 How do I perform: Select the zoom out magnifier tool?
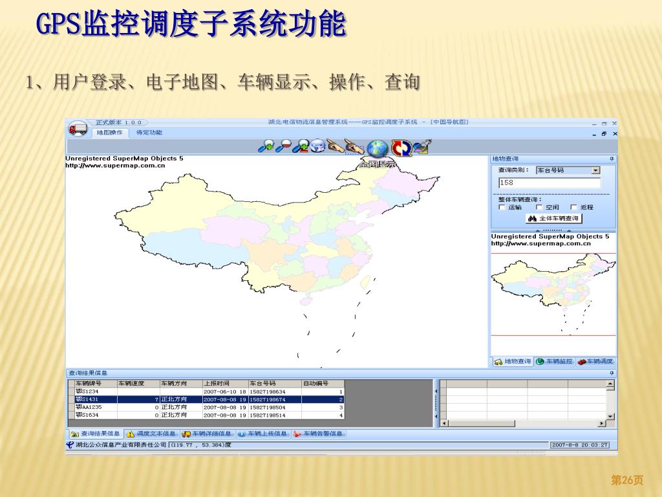283,147
